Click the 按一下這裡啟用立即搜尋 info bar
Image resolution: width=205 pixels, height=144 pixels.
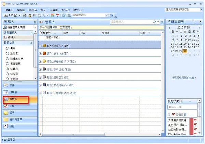(x=101, y=27)
